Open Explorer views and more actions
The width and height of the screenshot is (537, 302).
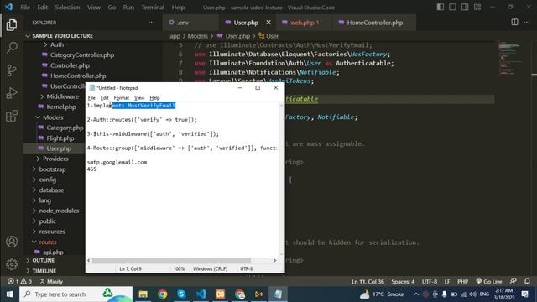pyautogui.click(x=151, y=23)
